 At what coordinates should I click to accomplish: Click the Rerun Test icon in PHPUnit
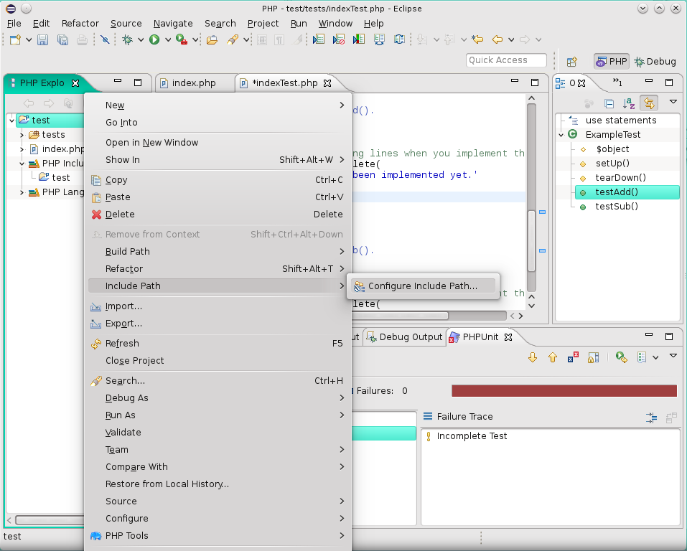tap(621, 357)
